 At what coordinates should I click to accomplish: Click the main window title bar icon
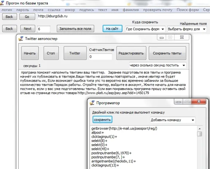[2, 3]
